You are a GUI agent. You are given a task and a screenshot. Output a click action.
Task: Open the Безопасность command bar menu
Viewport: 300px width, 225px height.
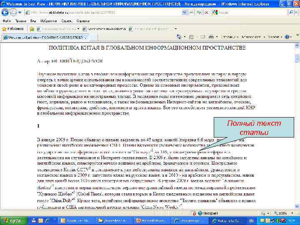pyautogui.click(x=253, y=37)
